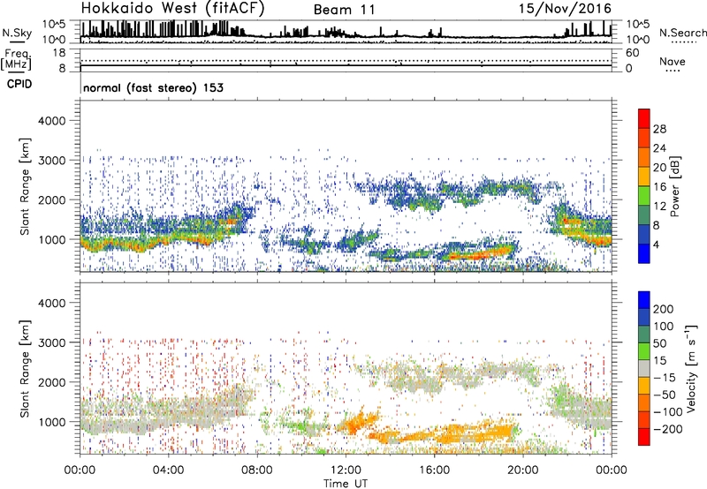Click the "04:00" time tick label
The height and width of the screenshot is (489, 707).
[168, 470]
